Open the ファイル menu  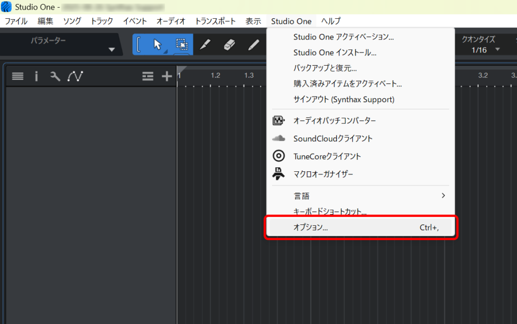pos(16,21)
